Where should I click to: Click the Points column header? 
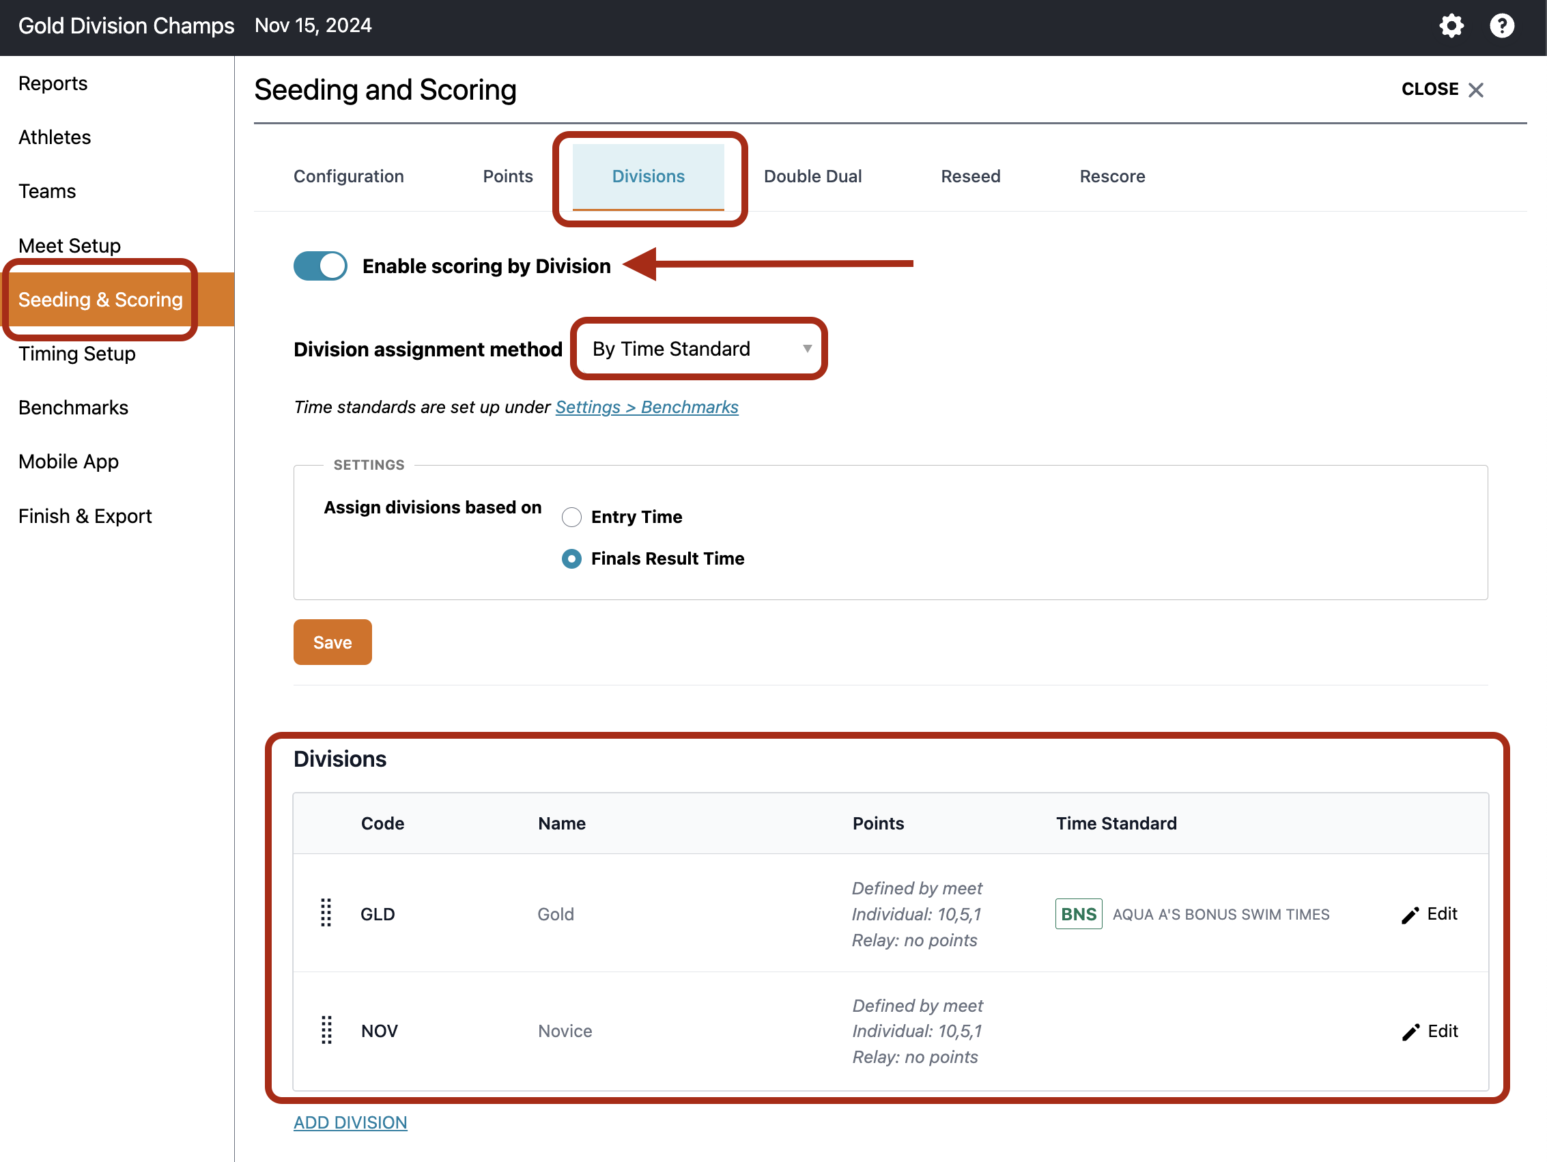pos(878,823)
